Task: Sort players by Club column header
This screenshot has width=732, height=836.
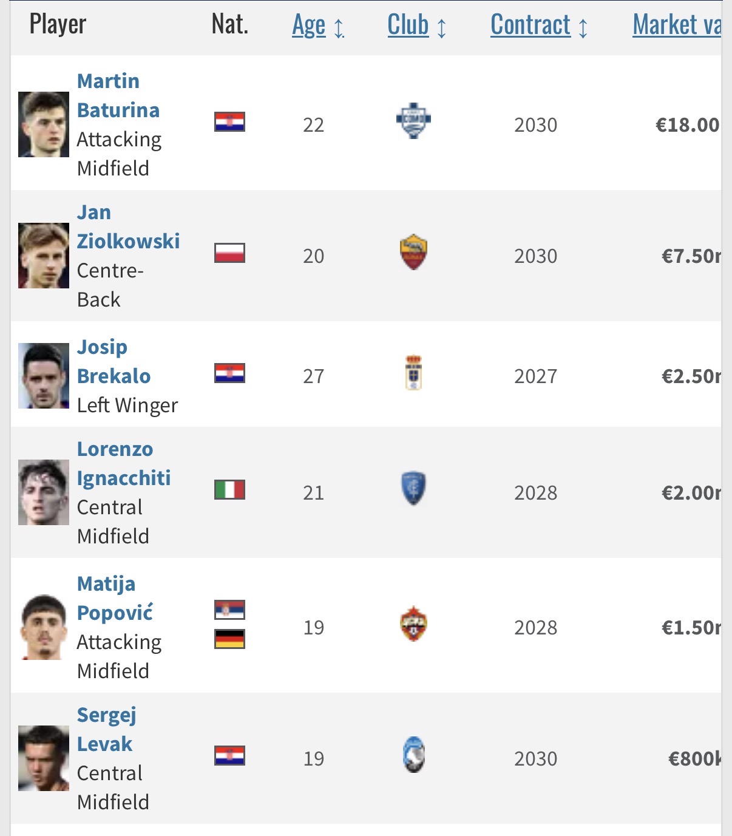Action: point(408,25)
